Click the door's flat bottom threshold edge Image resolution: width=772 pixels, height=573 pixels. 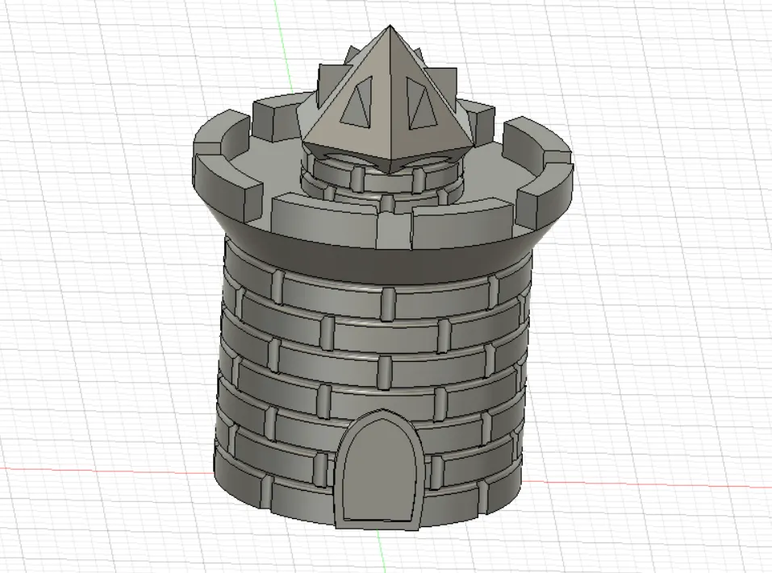click(378, 521)
